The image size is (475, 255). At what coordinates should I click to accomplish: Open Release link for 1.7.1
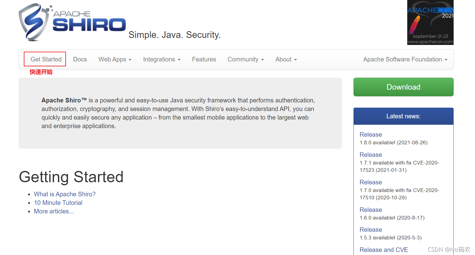coord(371,155)
